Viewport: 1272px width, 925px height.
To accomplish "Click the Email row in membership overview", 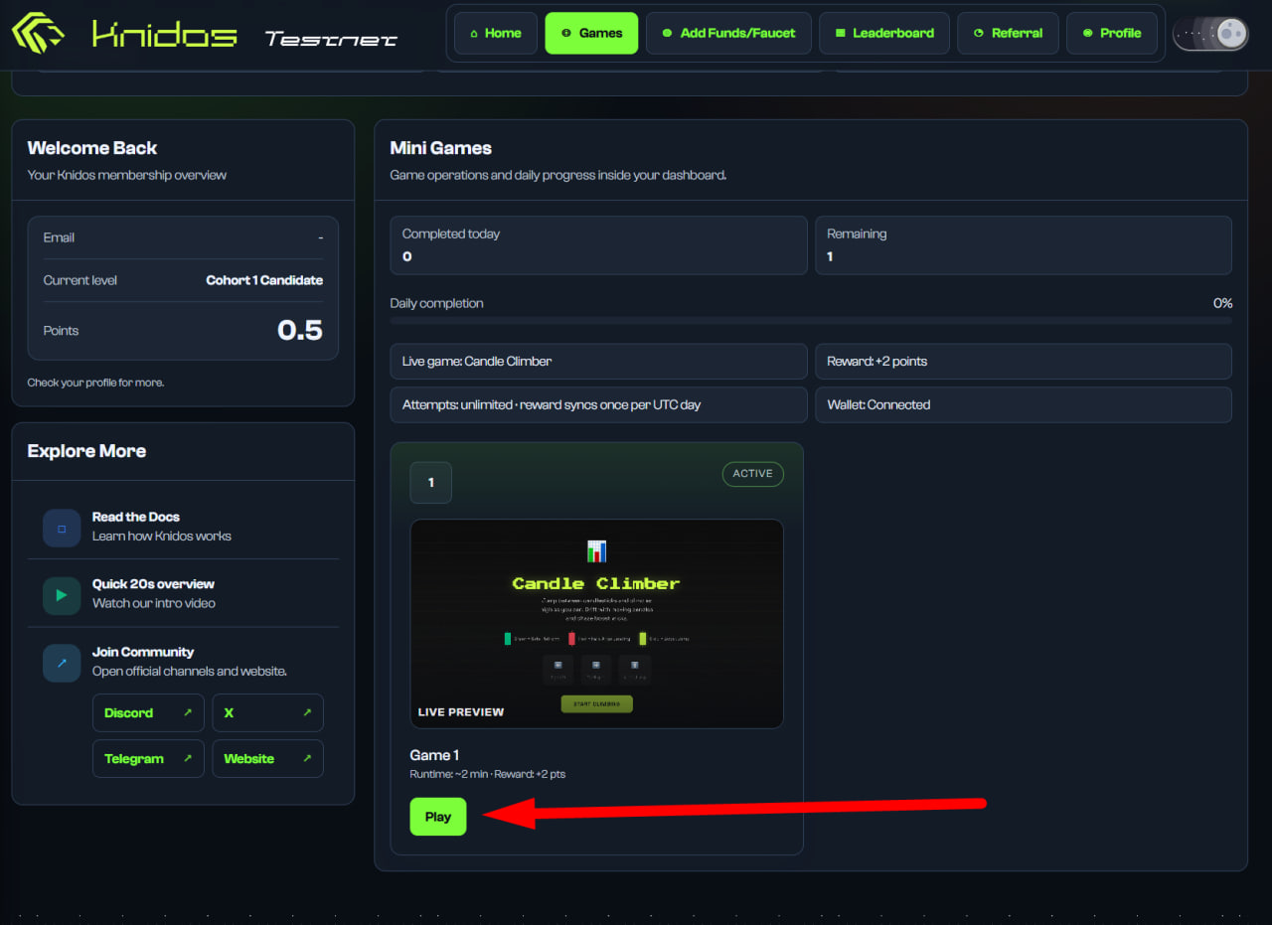I will point(183,237).
